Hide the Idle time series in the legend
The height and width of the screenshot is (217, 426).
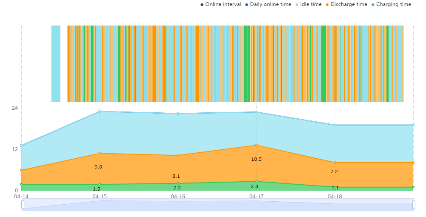point(308,4)
